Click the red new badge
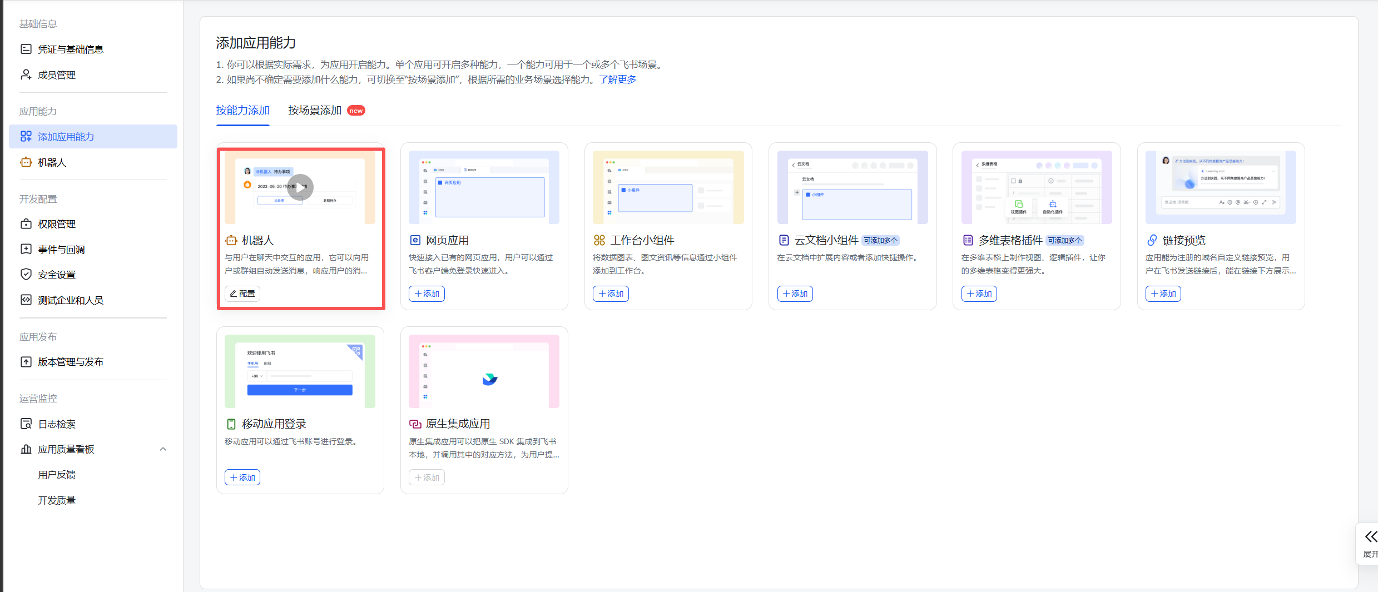The height and width of the screenshot is (592, 1378). click(x=356, y=111)
